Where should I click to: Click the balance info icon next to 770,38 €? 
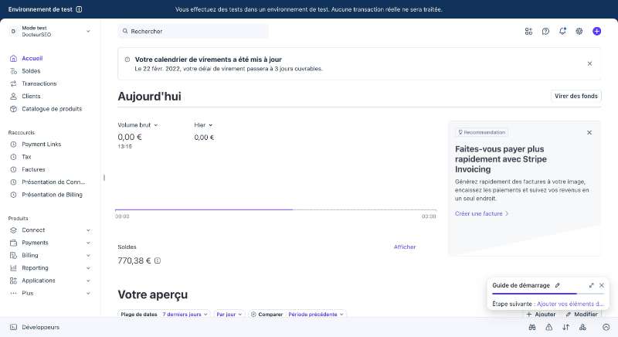pos(158,260)
